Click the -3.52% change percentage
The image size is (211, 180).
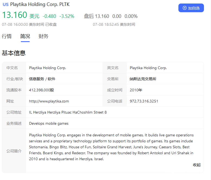pyautogui.click(x=67, y=16)
